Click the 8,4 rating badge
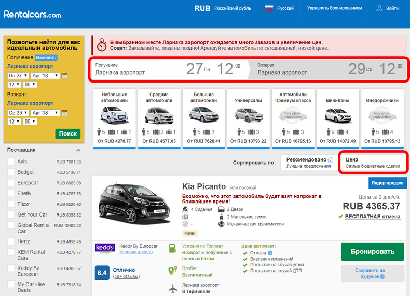This screenshot has height=296, width=410. [x=102, y=273]
